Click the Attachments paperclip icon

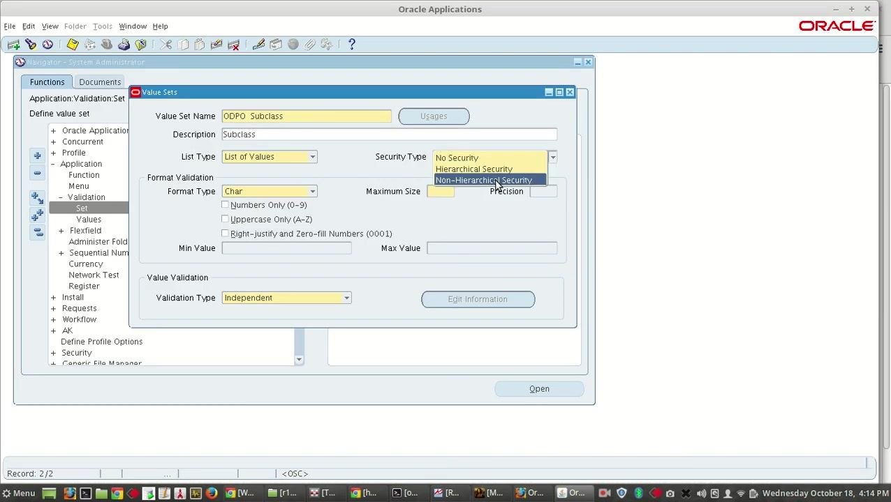(x=309, y=45)
